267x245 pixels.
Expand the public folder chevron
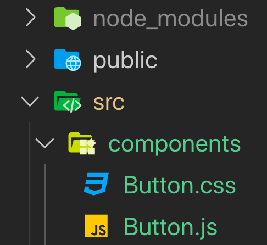[x=30, y=59]
